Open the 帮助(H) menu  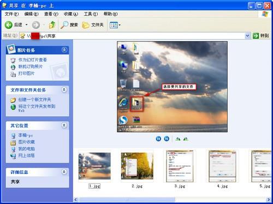(110, 14)
